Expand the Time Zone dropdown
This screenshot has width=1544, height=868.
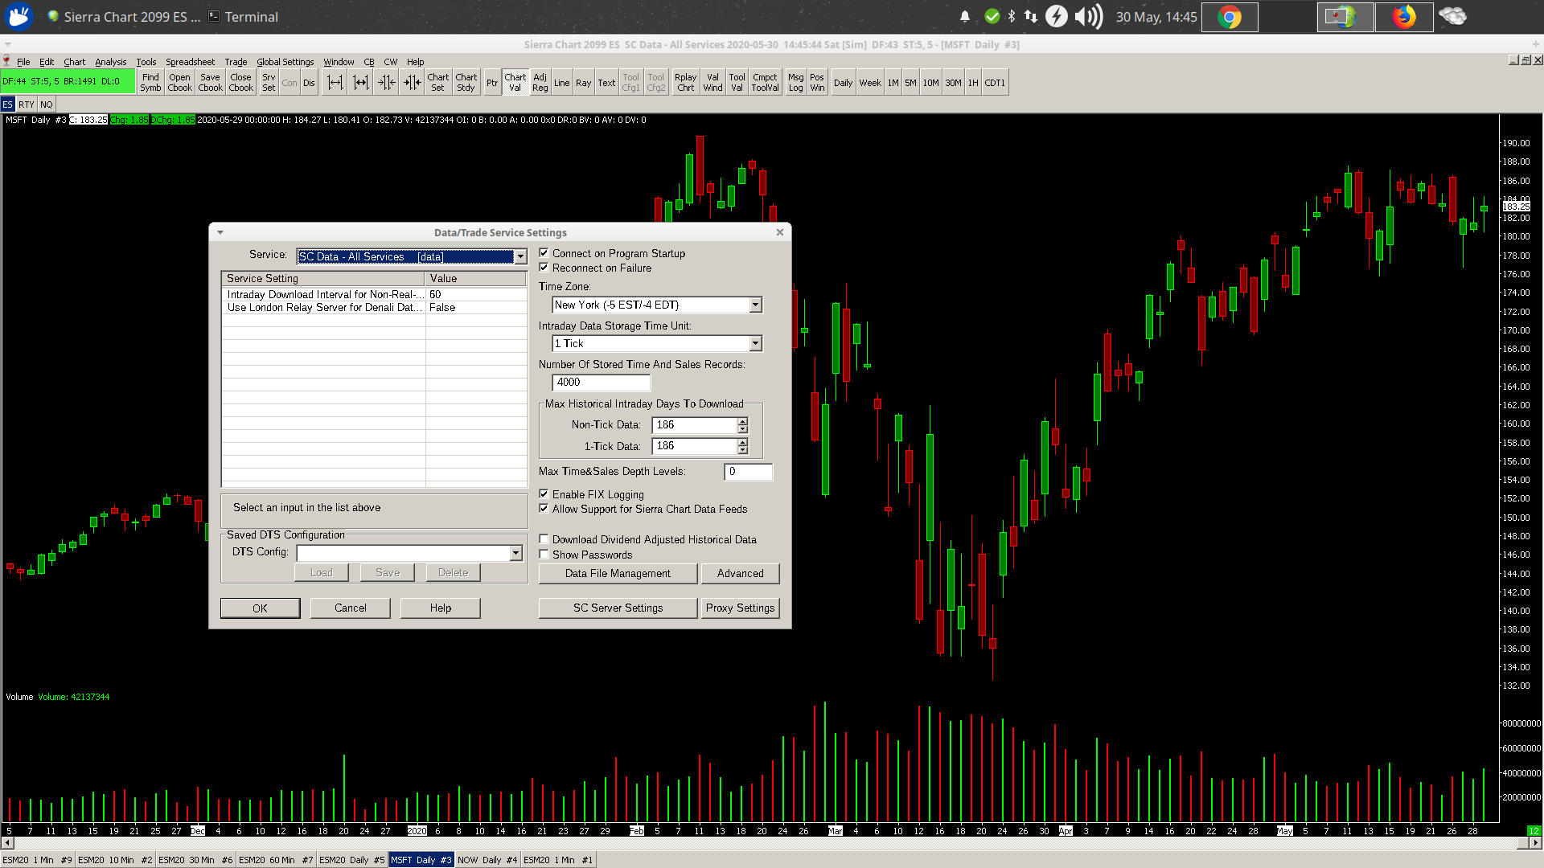[x=755, y=305]
